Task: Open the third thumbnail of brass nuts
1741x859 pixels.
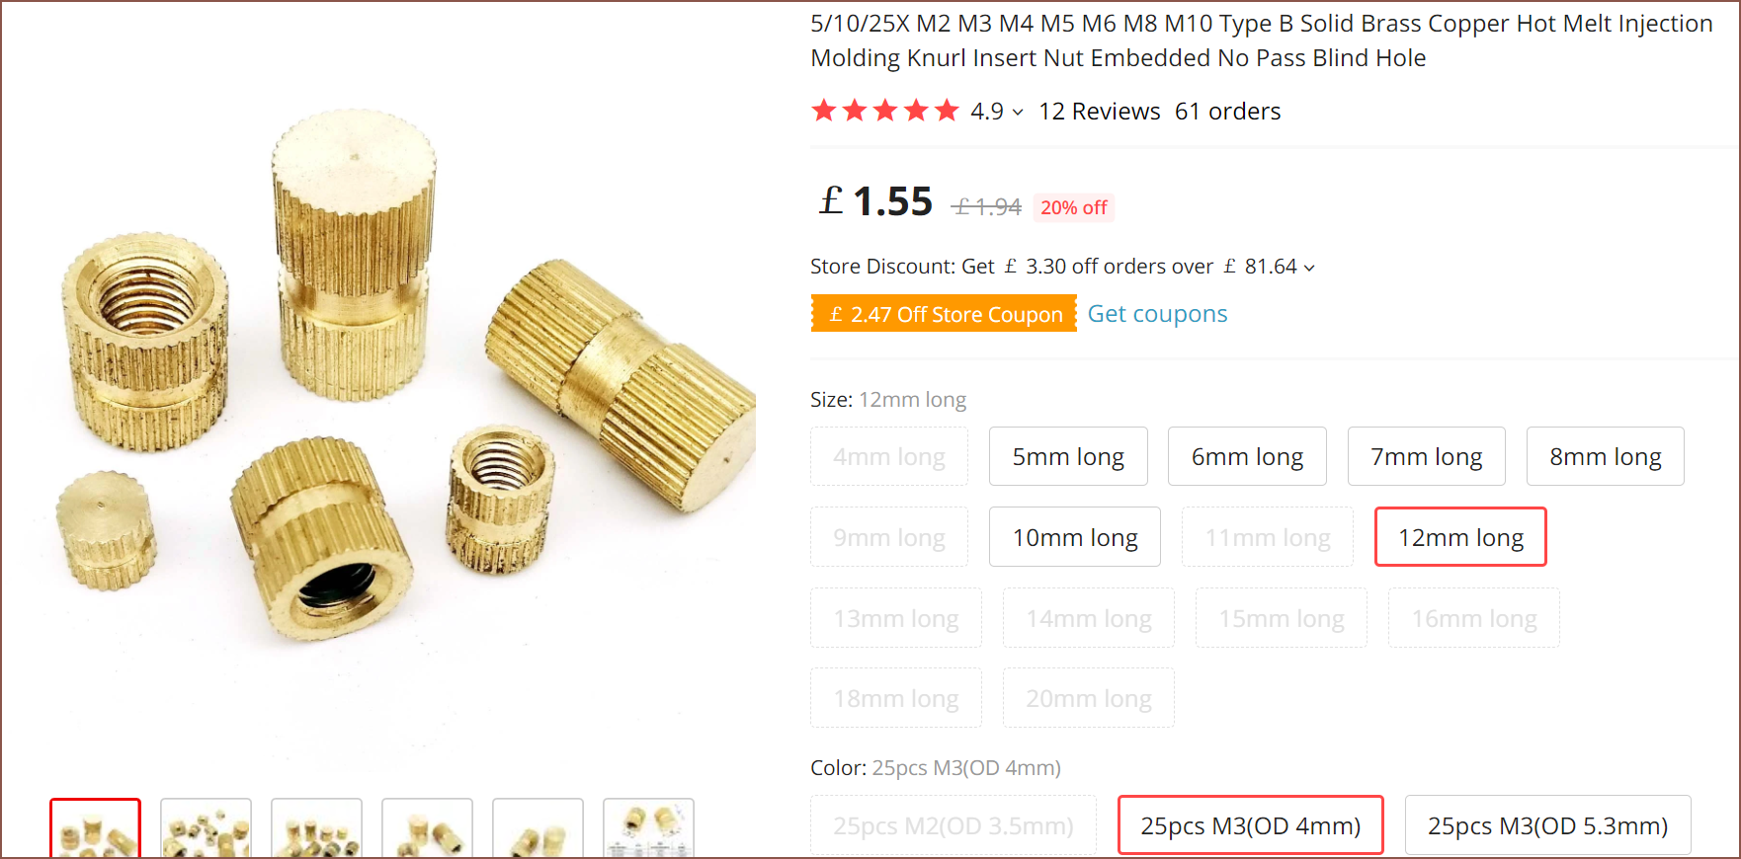Action: (x=316, y=828)
